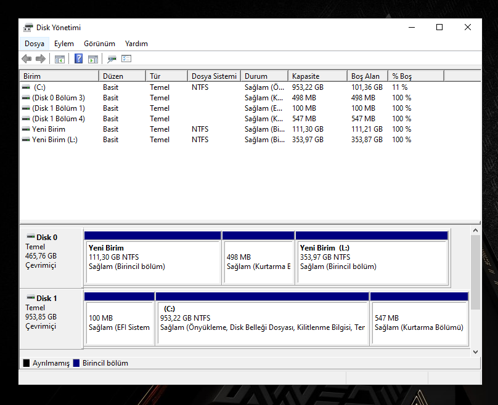Click the Back arrow toolbar icon
This screenshot has width=498, height=405.
coord(27,58)
